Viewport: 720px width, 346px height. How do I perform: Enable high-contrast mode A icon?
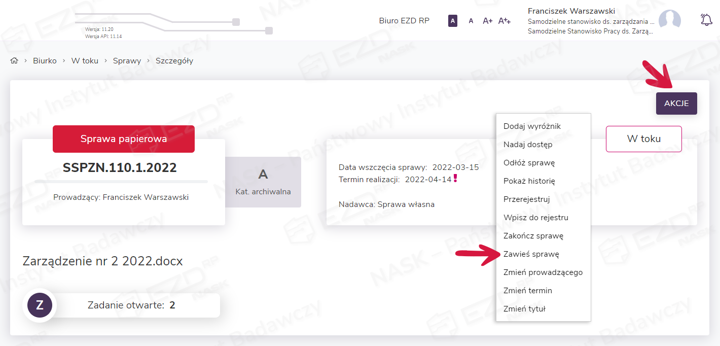(453, 21)
